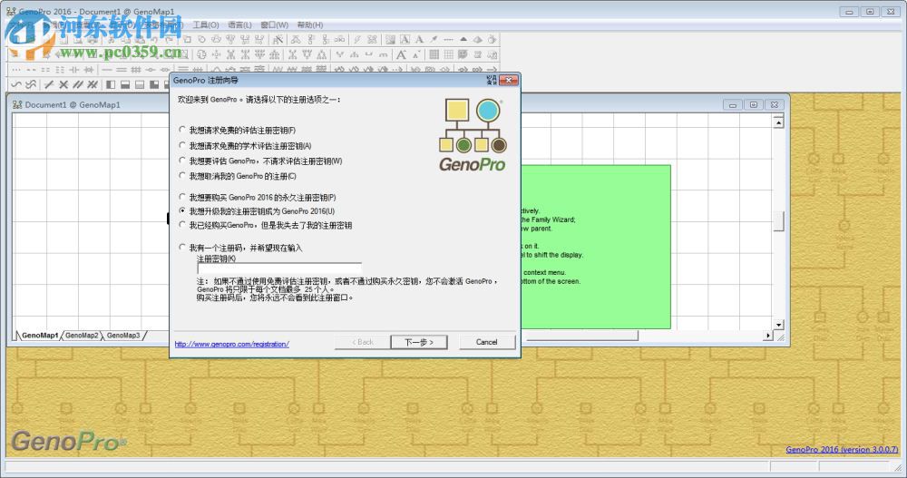Switch to the GenoMap3 tab
The width and height of the screenshot is (907, 478).
tap(123, 335)
